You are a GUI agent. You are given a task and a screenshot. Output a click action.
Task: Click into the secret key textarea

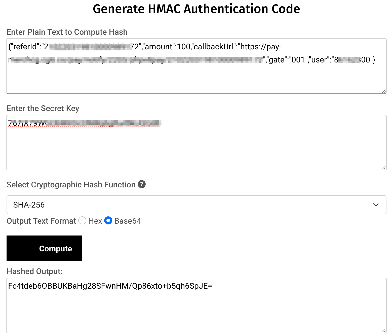coord(196,149)
